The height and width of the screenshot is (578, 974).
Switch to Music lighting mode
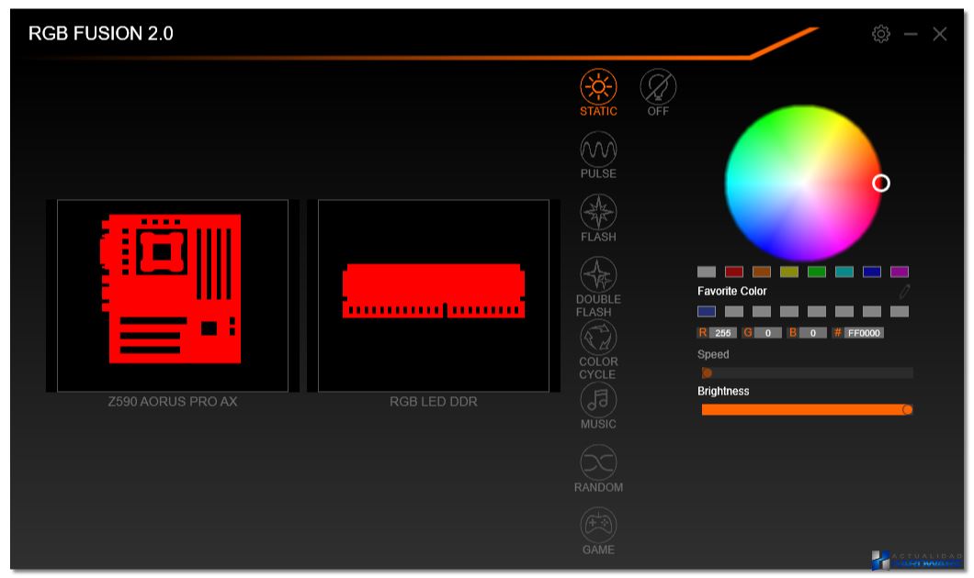598,400
